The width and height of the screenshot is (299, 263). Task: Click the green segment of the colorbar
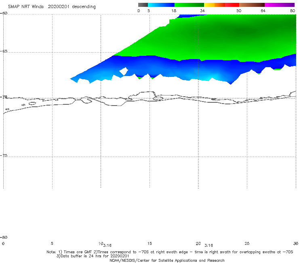[189, 5]
